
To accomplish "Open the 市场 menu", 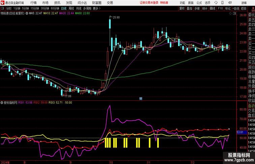I will (45, 3).
